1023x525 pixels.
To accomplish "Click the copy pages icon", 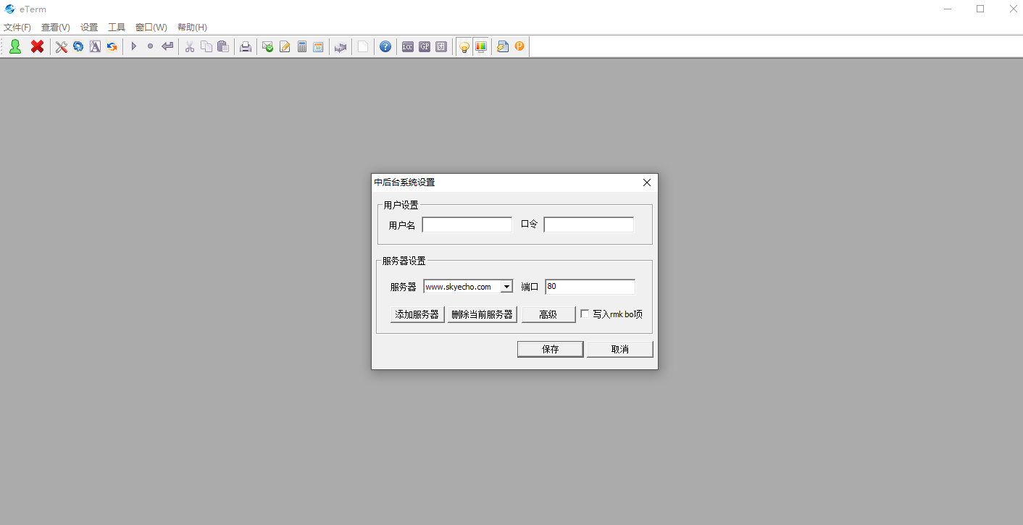I will [206, 46].
